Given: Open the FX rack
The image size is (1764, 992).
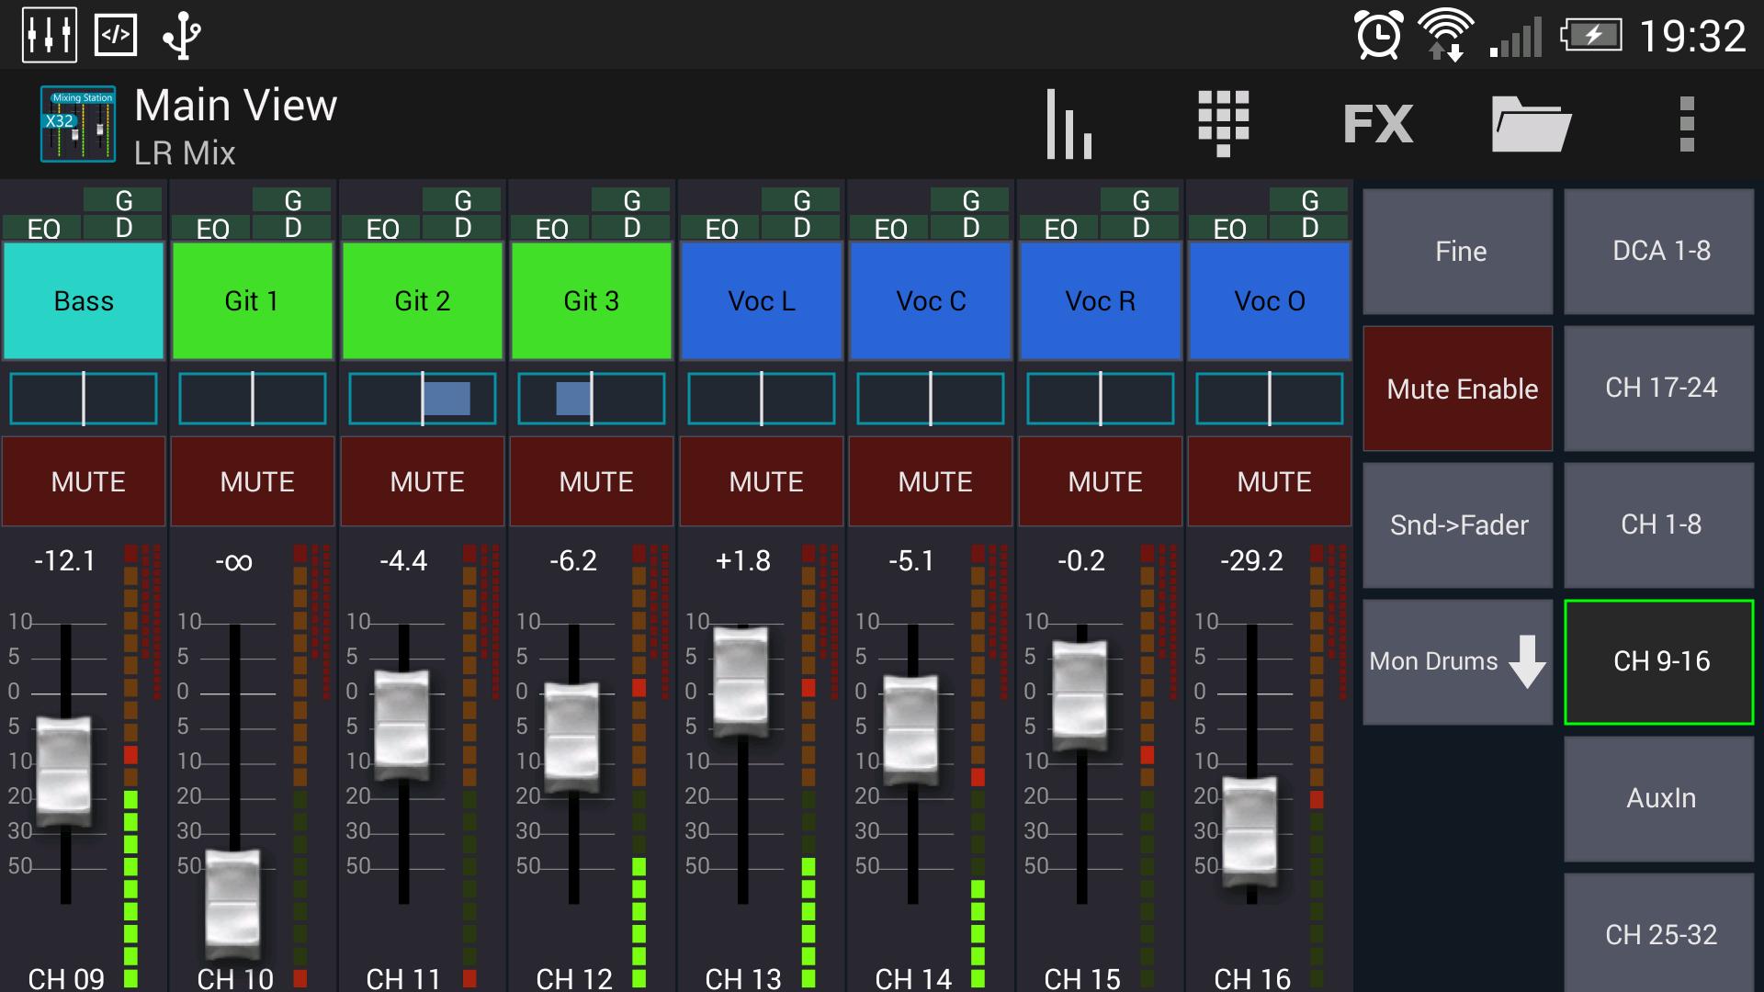Looking at the screenshot, I should click(x=1377, y=122).
